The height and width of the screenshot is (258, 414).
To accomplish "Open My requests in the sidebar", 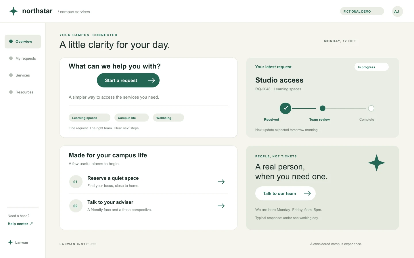I will pyautogui.click(x=23, y=58).
